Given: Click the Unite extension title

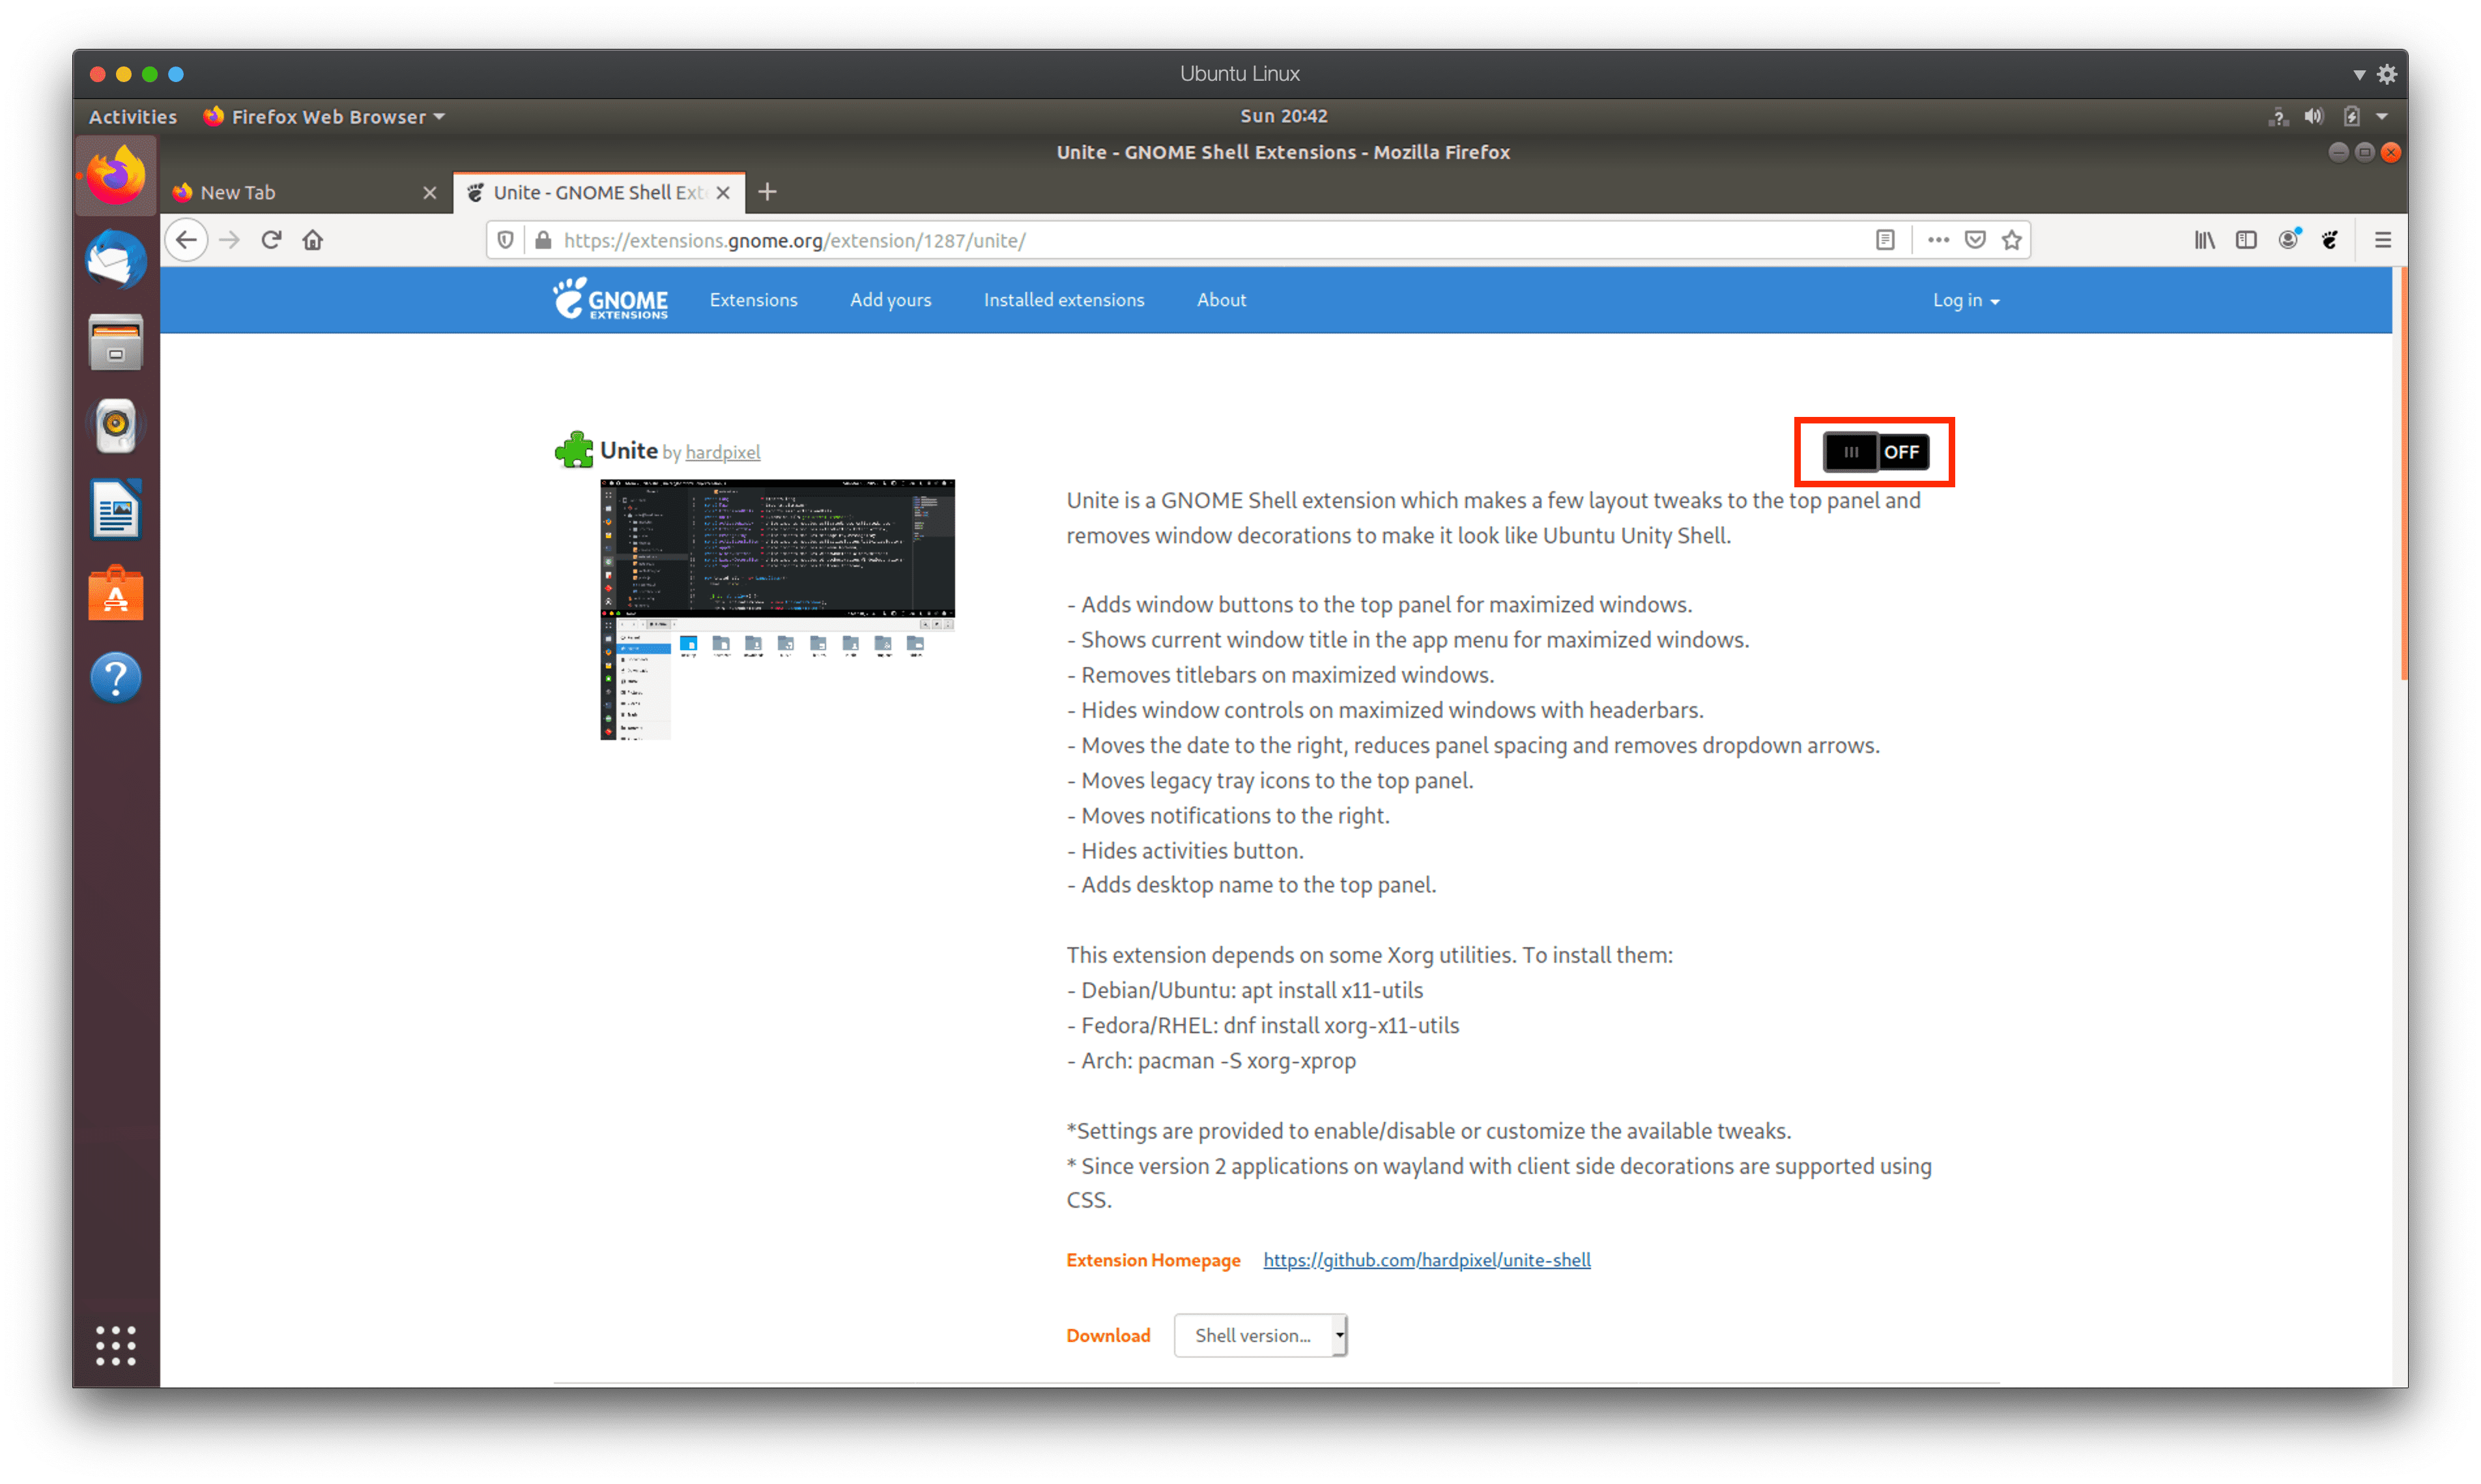Looking at the screenshot, I should (628, 451).
